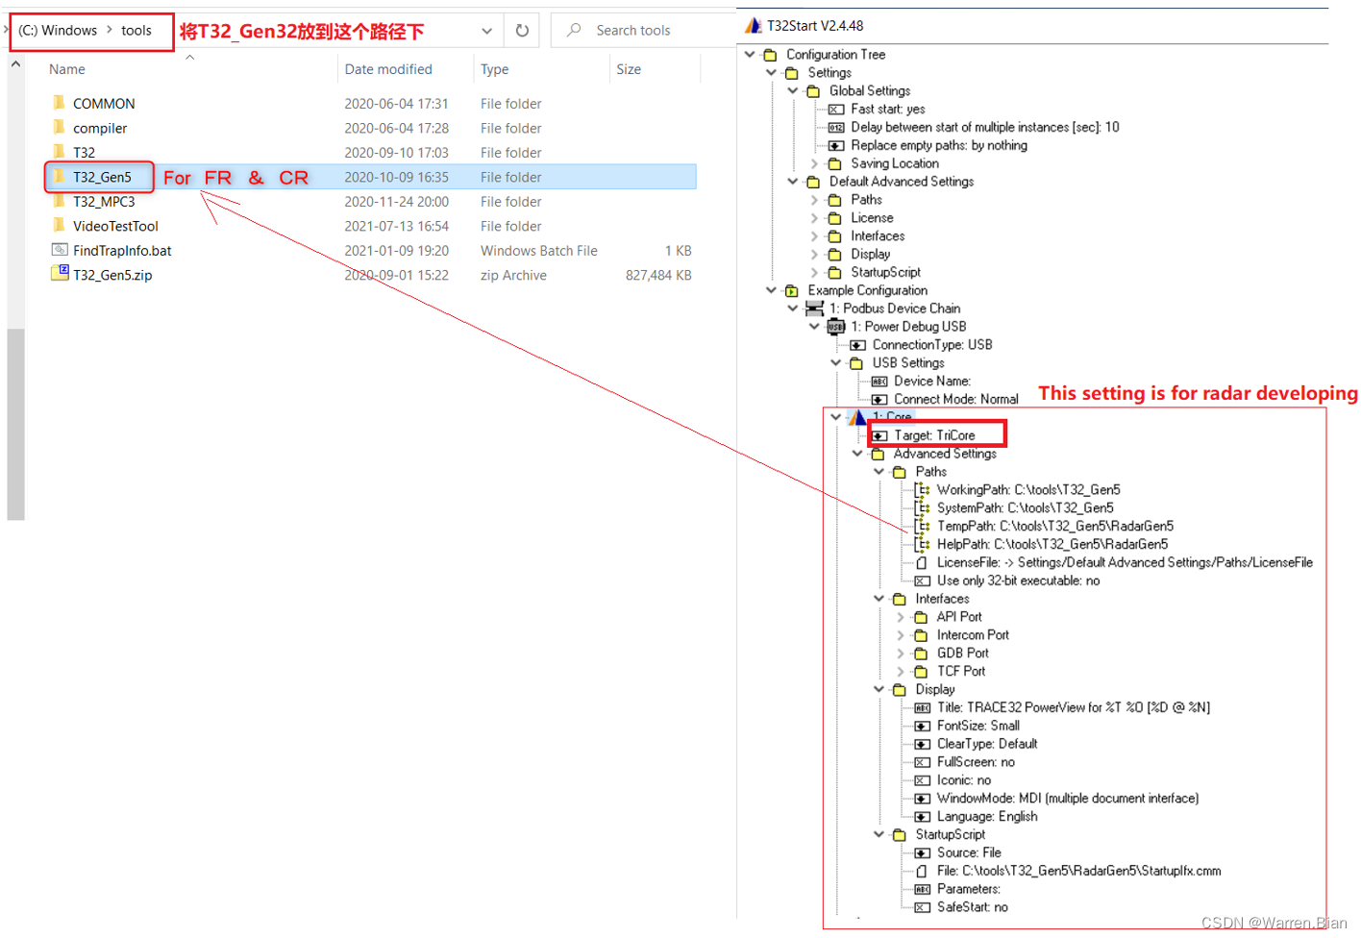Click the search magnifier icon

574,30
